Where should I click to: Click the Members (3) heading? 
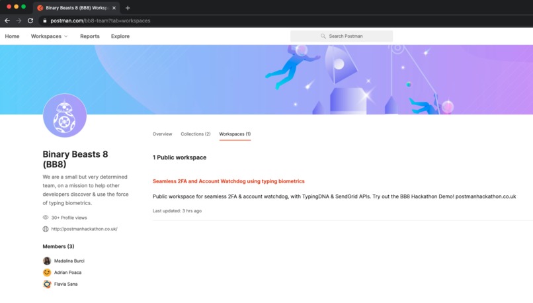click(58, 246)
